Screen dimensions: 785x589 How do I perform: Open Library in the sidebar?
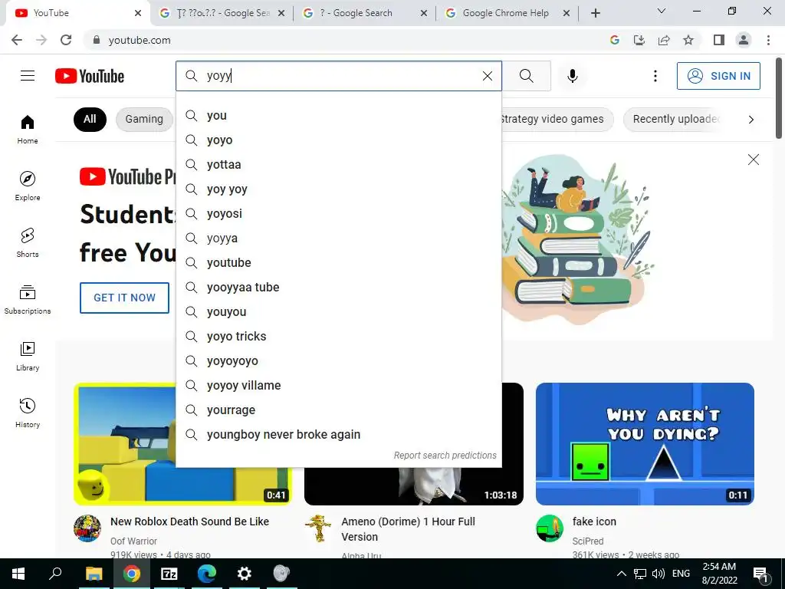tap(28, 356)
